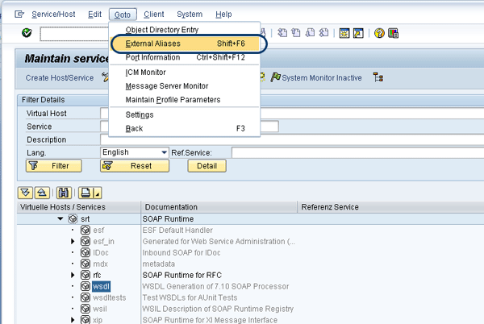Open the System menu
Viewport: 484px width, 324px height.
click(x=190, y=14)
